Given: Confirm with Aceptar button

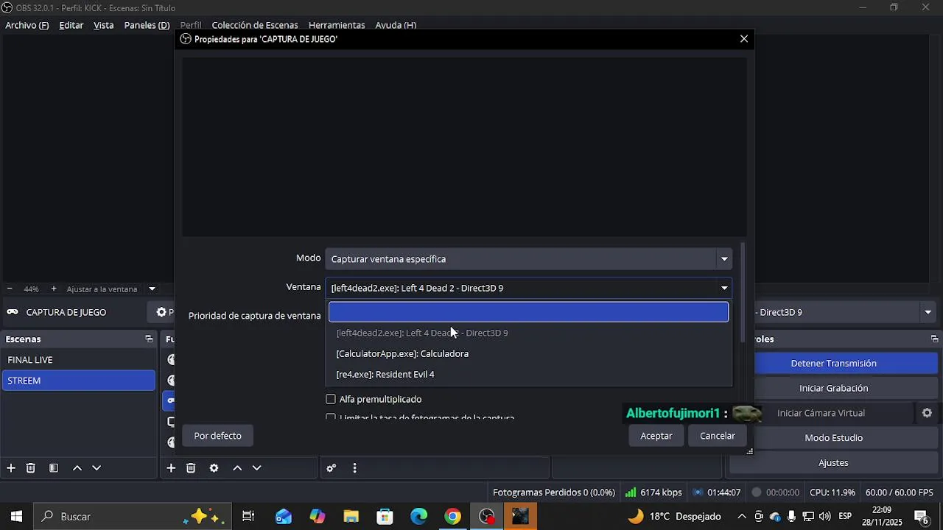Looking at the screenshot, I should (656, 436).
